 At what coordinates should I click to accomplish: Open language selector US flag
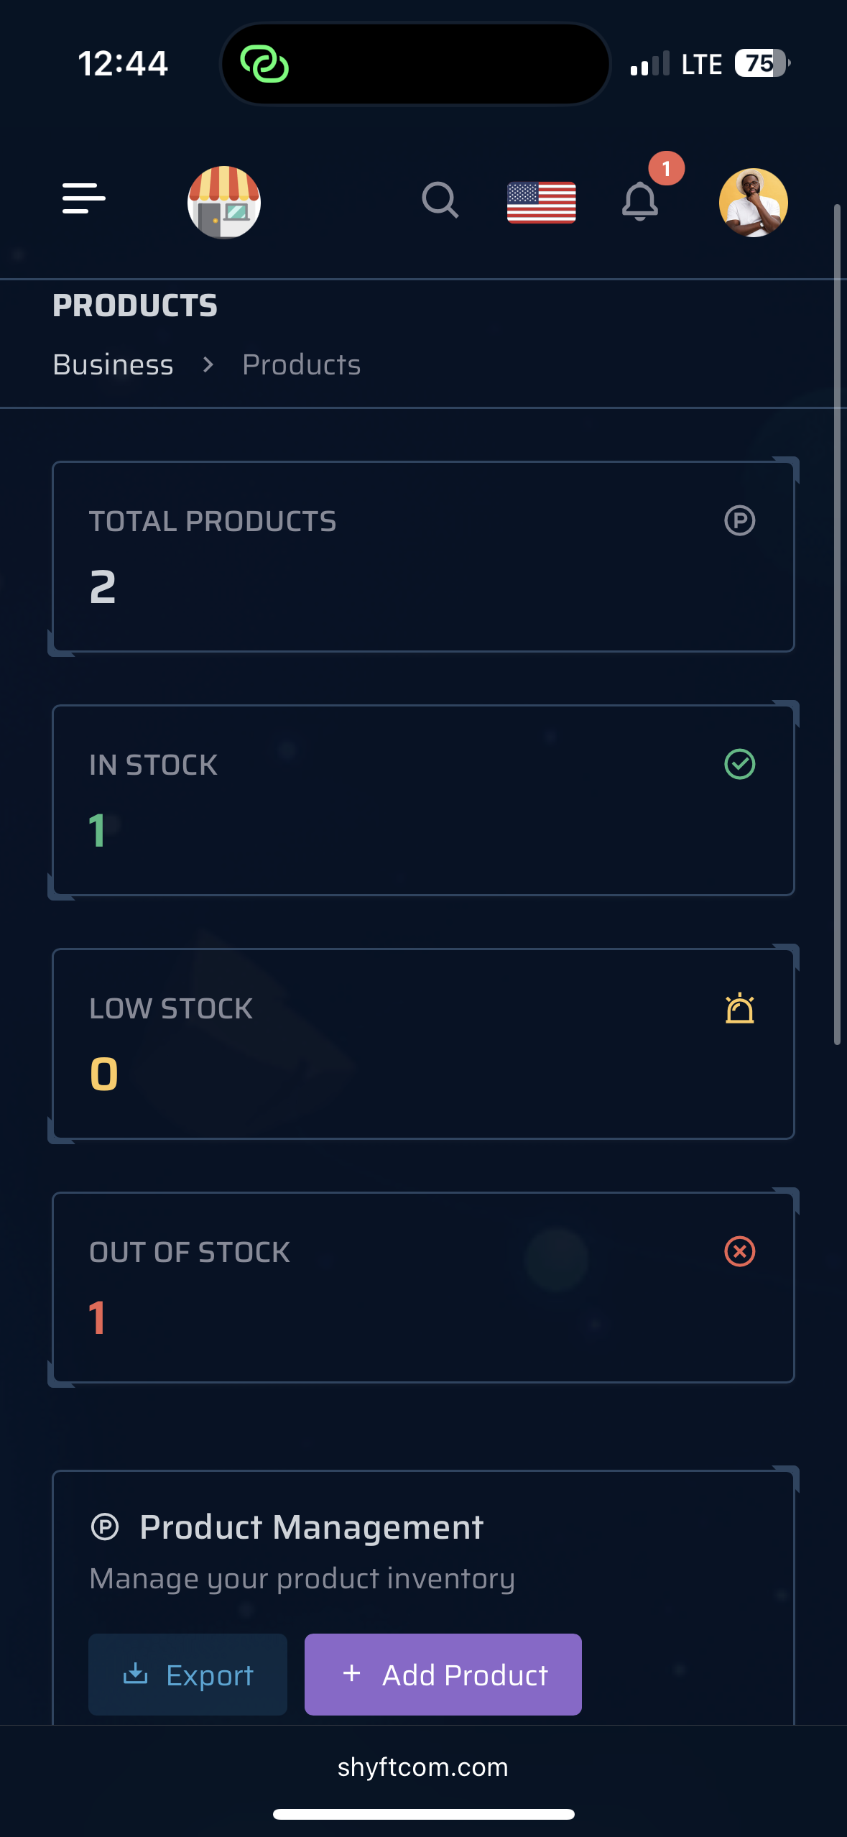point(541,202)
